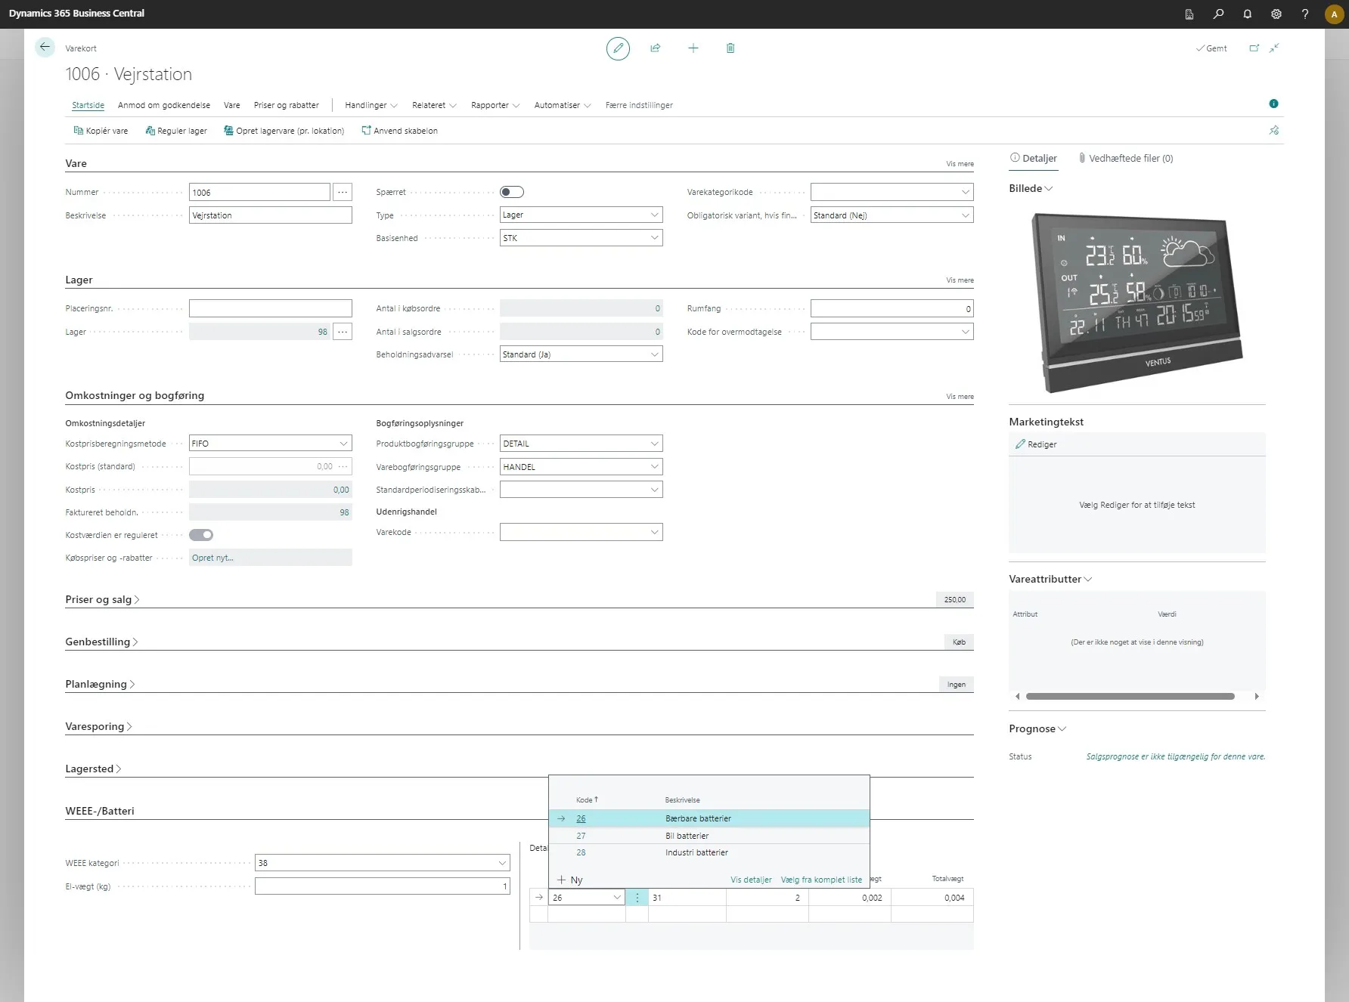Click the El-vægt (kg) input field

click(382, 886)
